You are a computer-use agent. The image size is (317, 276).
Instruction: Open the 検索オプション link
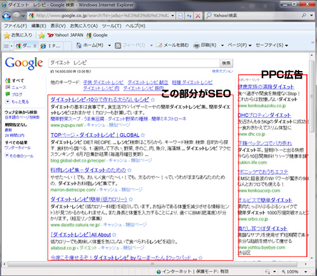pos(223,71)
